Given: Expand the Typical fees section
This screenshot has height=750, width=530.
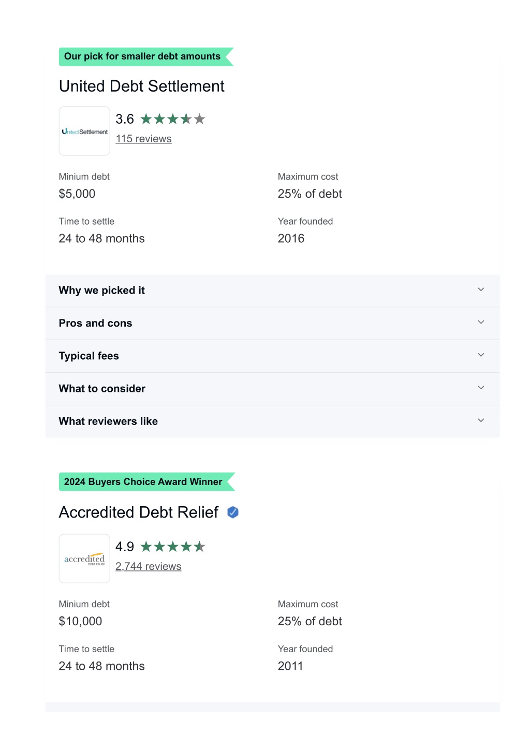Looking at the screenshot, I should [272, 356].
